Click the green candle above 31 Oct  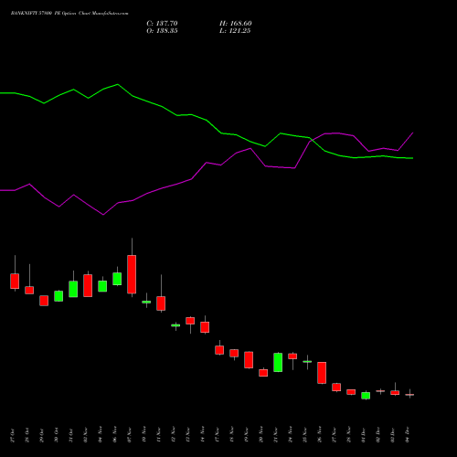click(73, 289)
